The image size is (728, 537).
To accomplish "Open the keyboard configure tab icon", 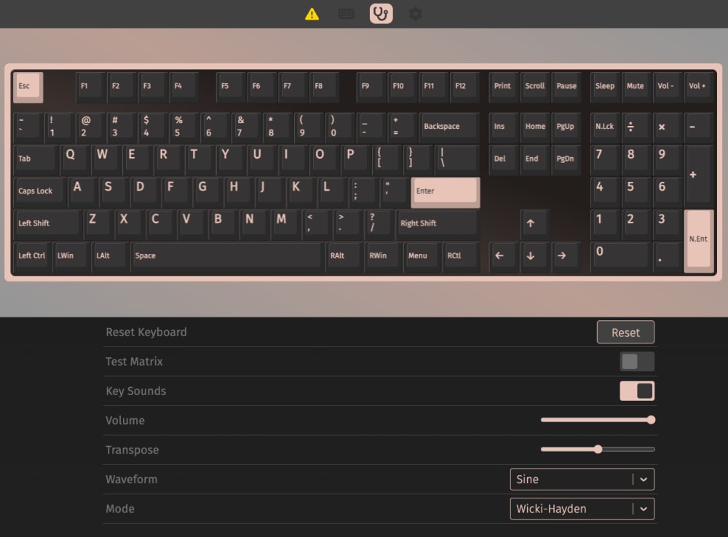I will 346,14.
